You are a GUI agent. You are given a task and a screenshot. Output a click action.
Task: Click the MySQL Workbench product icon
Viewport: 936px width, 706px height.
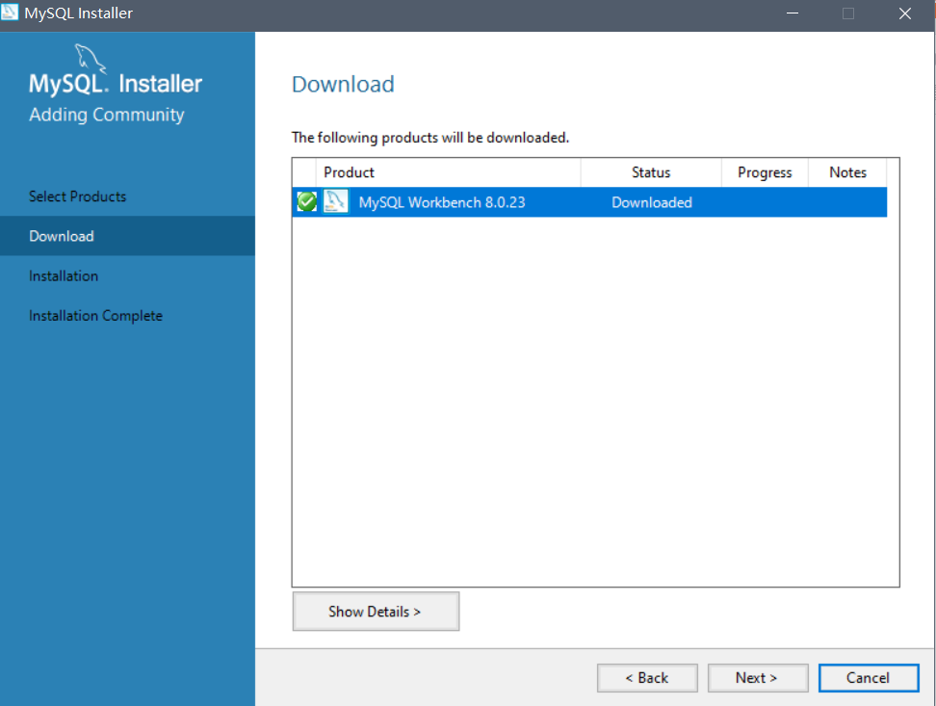(x=335, y=202)
